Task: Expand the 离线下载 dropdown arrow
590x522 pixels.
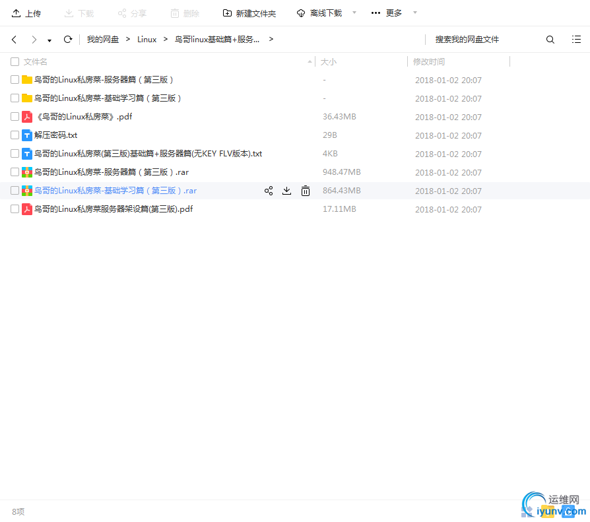Action: pos(354,13)
